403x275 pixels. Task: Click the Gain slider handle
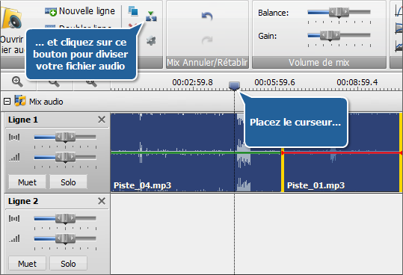pos(330,35)
